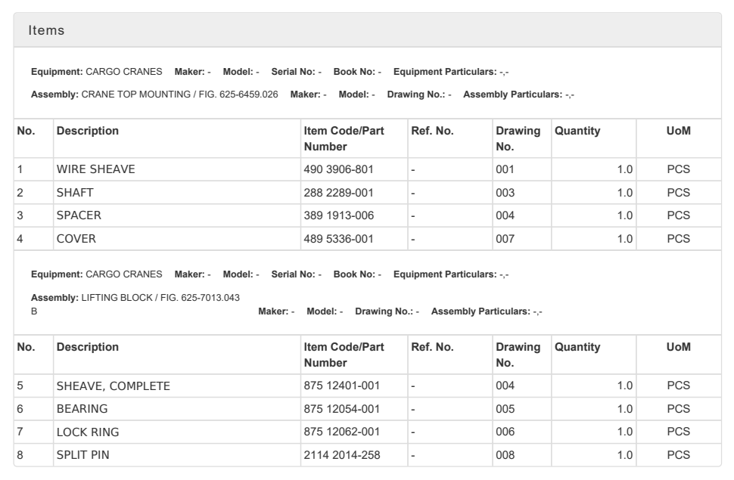734x480 pixels.
Task: Click the first table's Description column header
Action: [88, 131]
